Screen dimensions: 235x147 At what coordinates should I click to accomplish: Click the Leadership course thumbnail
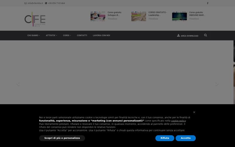click(x=139, y=16)
